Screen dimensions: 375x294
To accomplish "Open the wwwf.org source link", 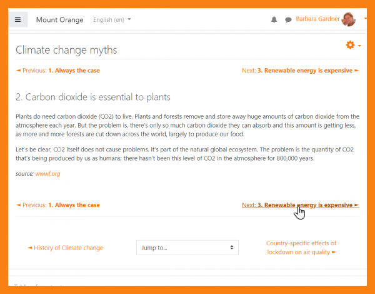I will click(47, 173).
